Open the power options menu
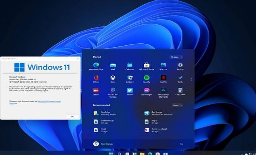The width and height of the screenshot is (256, 155). click(182, 144)
